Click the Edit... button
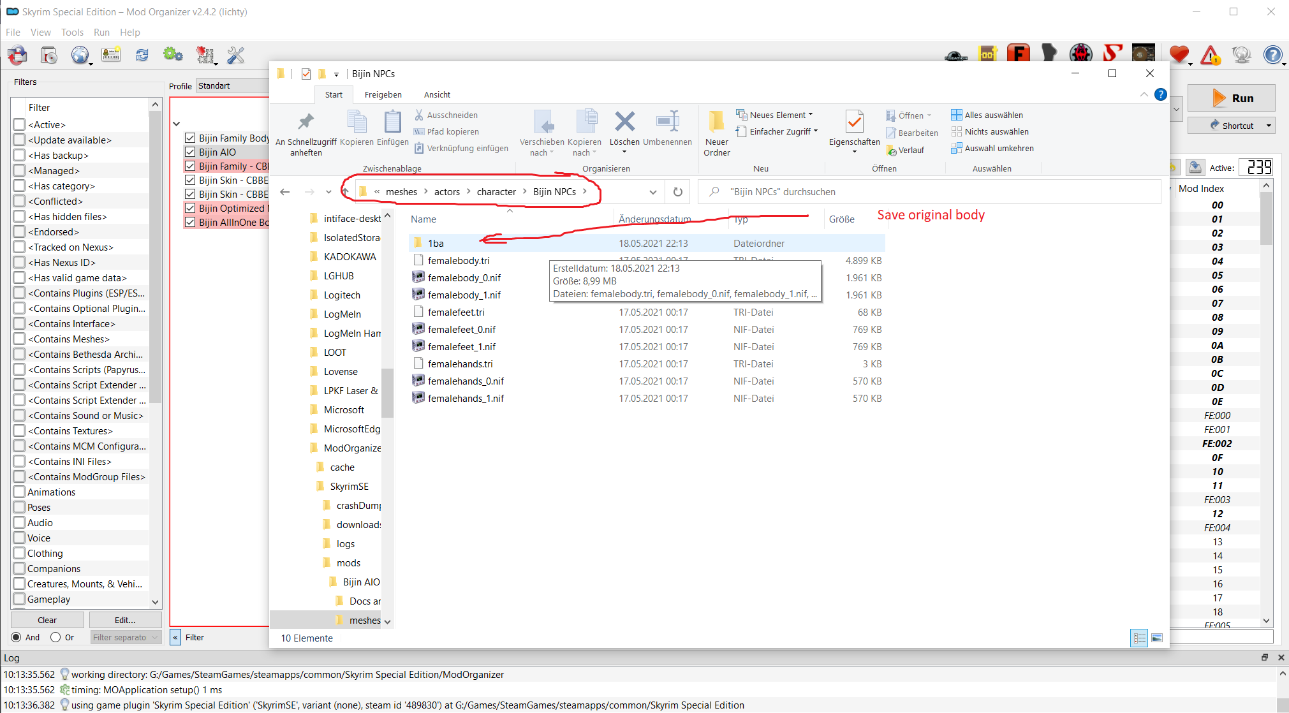 tap(125, 620)
